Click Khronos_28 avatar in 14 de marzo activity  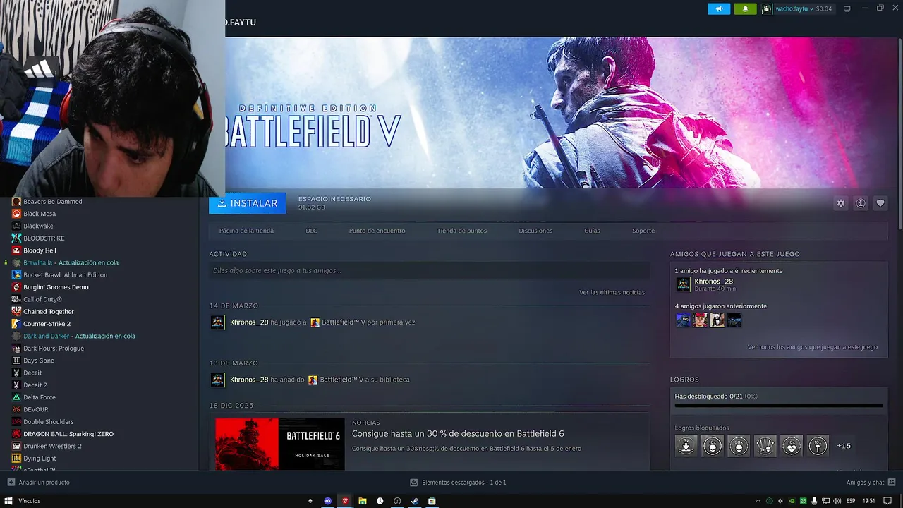pyautogui.click(x=218, y=322)
